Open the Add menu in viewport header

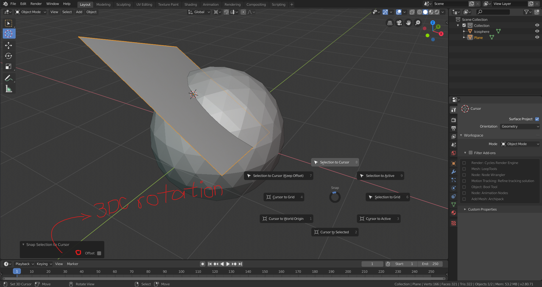point(79,12)
